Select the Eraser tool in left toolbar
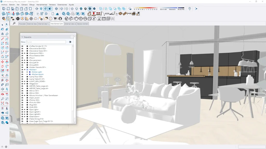 coord(7,29)
